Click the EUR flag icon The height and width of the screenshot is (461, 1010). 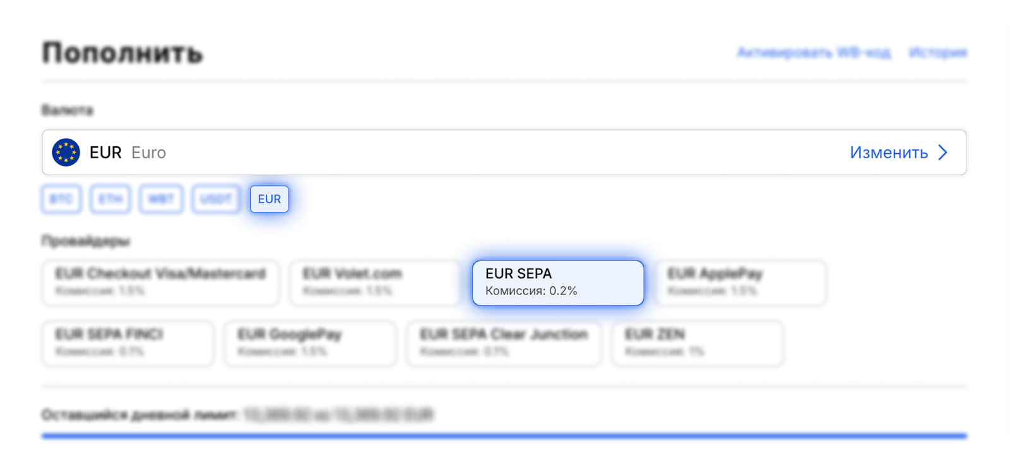(66, 153)
